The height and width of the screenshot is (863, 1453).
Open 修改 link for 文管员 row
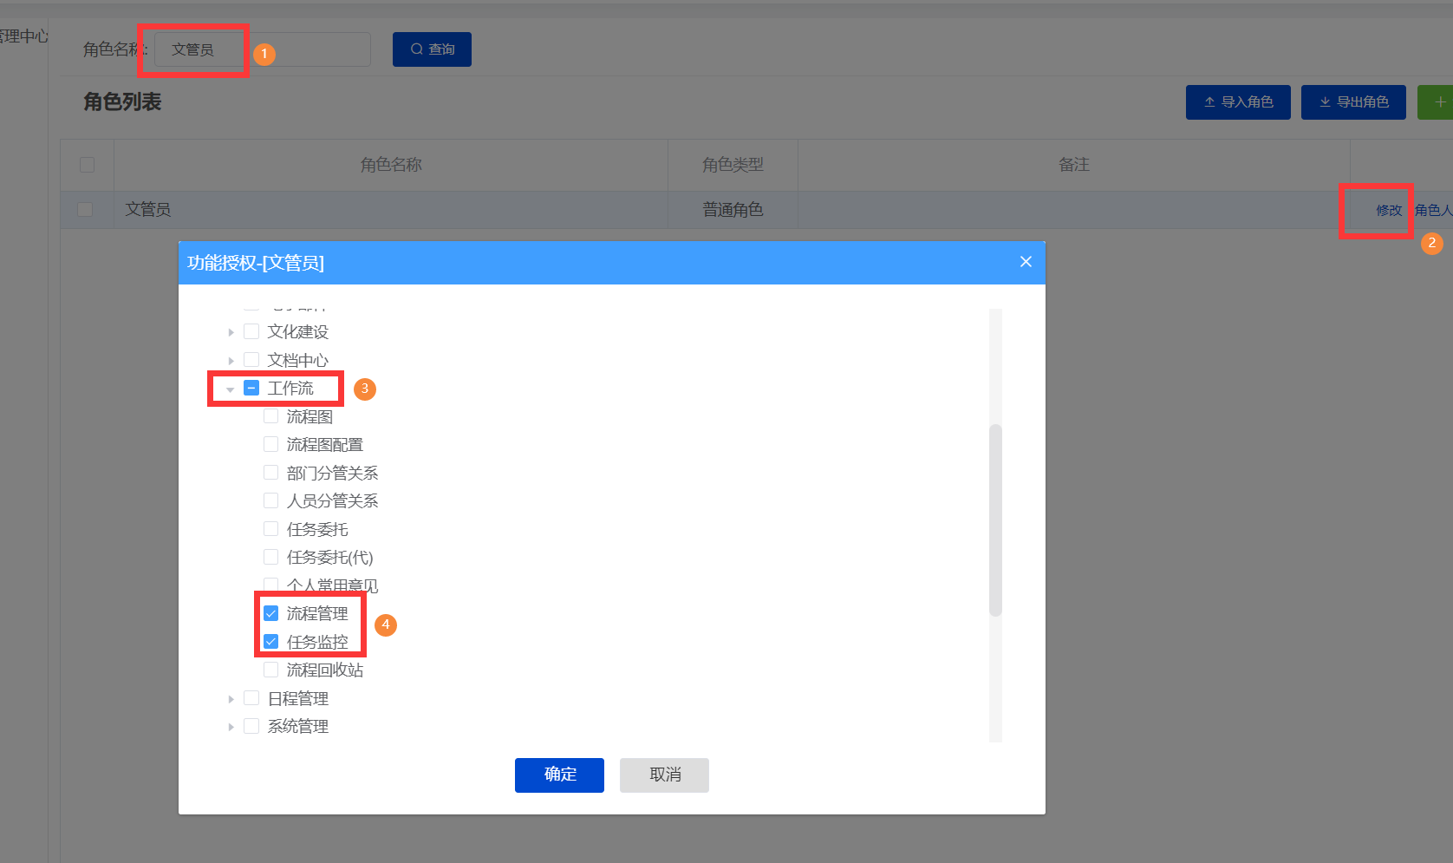[x=1389, y=210]
